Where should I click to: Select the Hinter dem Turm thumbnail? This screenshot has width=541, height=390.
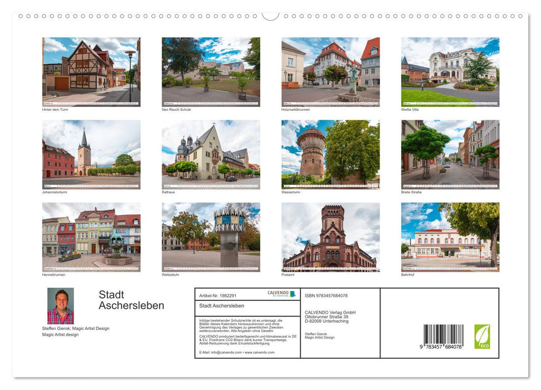pos(91,71)
